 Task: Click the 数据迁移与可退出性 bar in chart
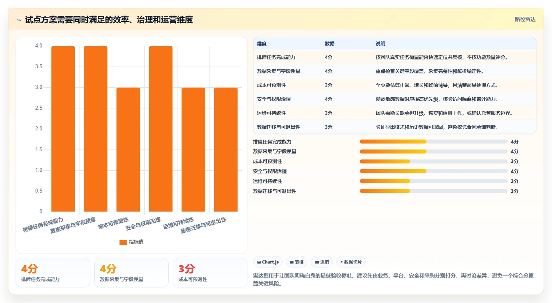point(226,150)
